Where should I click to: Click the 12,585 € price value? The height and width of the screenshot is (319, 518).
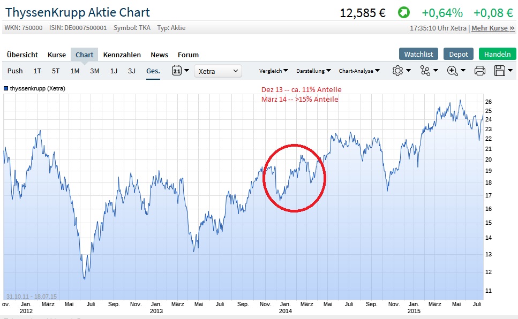(363, 13)
